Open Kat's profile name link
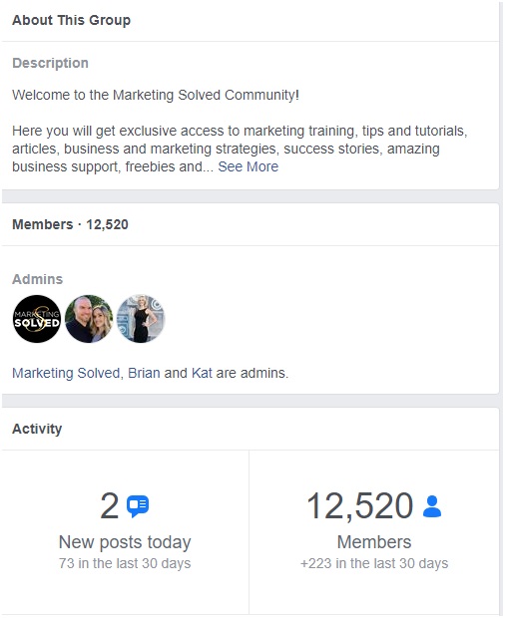This screenshot has width=505, height=618. (202, 373)
